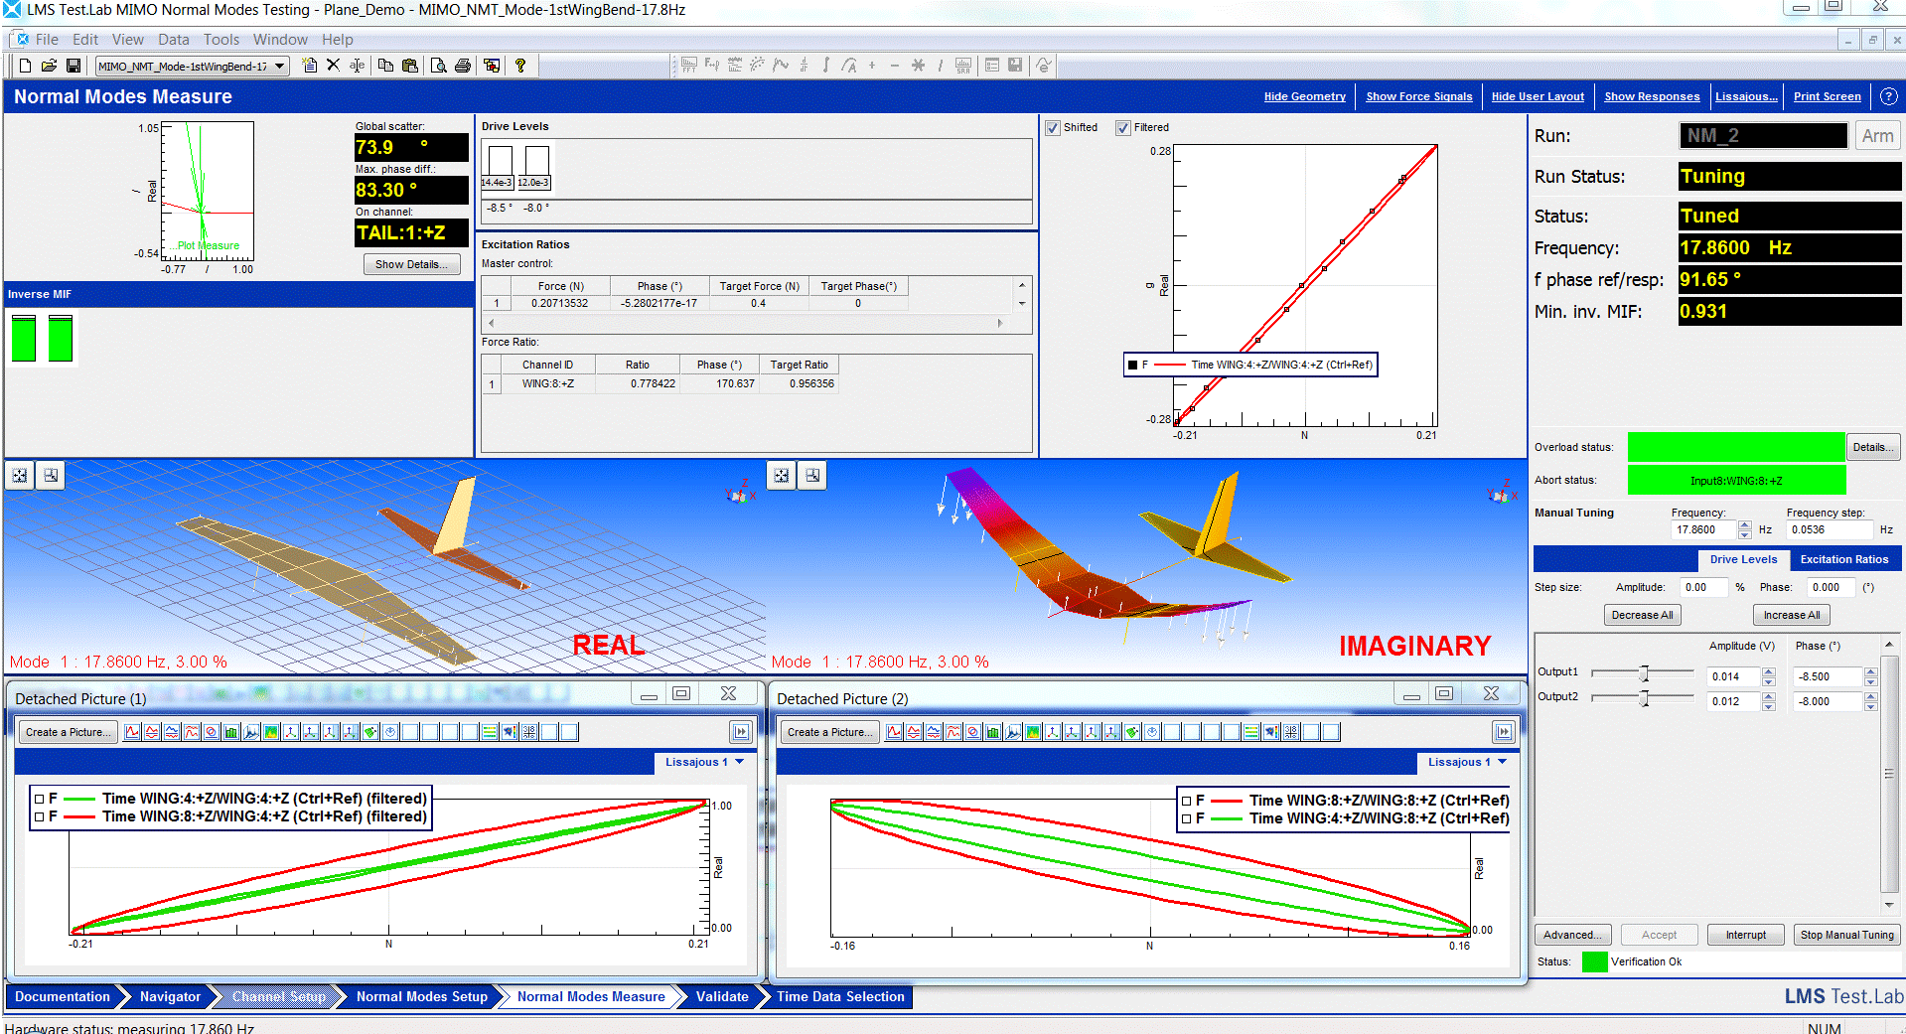
Task: Click the Help question mark icon
Action: pyautogui.click(x=519, y=66)
